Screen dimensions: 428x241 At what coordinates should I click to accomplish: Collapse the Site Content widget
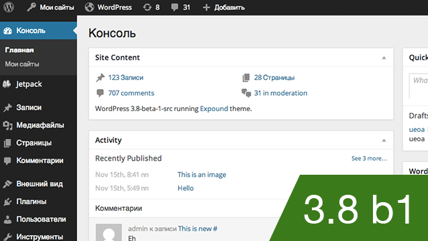pos(384,58)
